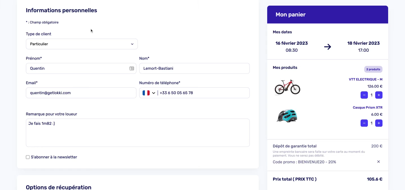Click the Prénom field containing Quentin
The width and height of the screenshot is (405, 190).
tap(81, 68)
